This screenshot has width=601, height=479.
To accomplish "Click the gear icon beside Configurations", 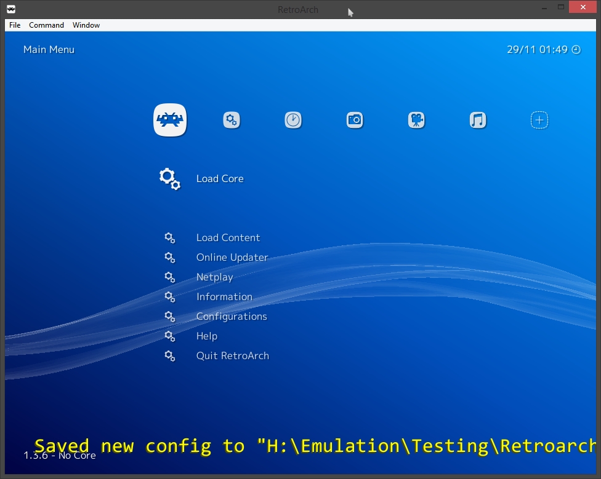I will click(x=170, y=317).
